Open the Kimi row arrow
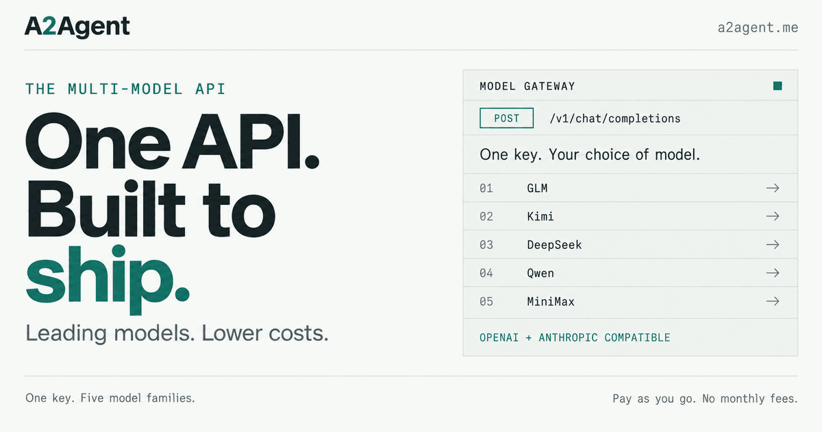The height and width of the screenshot is (432, 822). point(773,216)
